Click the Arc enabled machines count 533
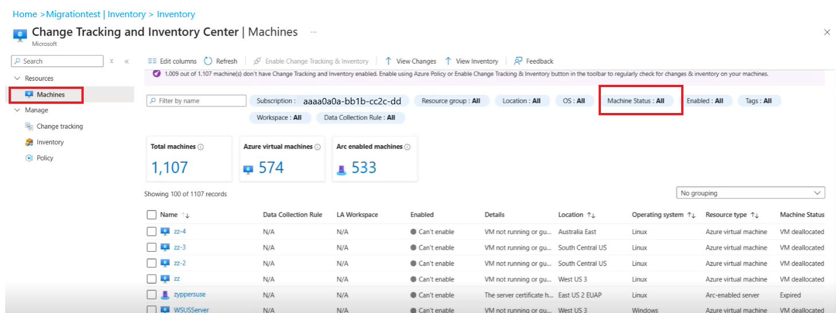Image resolution: width=836 pixels, height=313 pixels. point(364,168)
